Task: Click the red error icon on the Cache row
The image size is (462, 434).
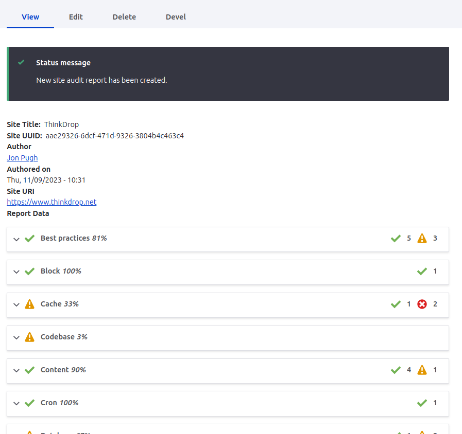Action: [422, 304]
